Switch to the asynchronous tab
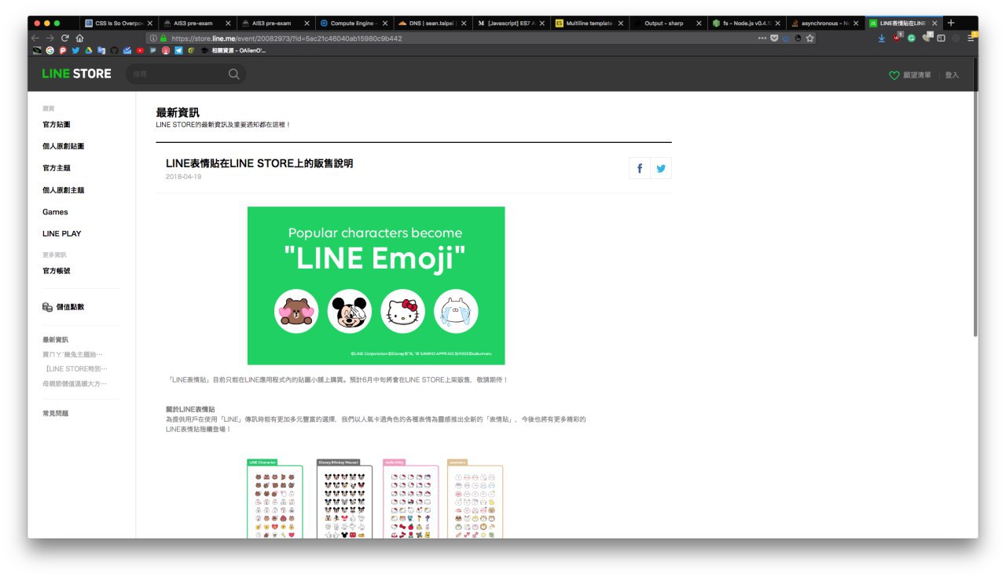The height and width of the screenshot is (578, 1006). coord(825,24)
